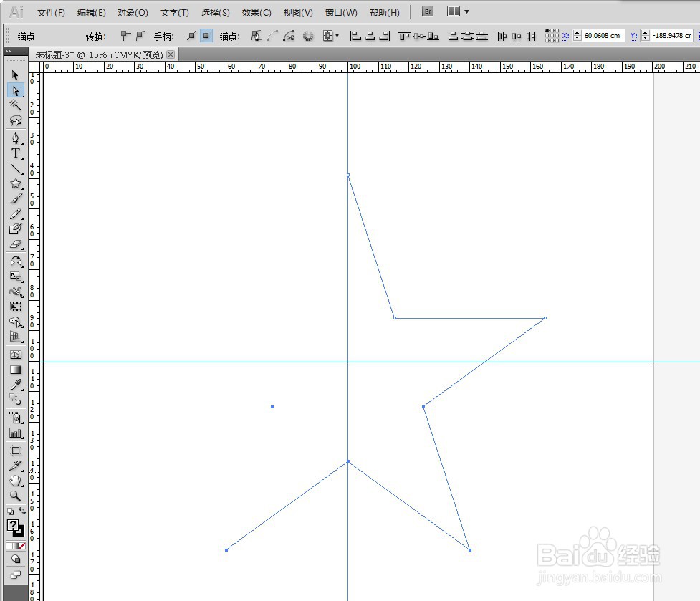Apply vertical distribute center

pos(467,36)
